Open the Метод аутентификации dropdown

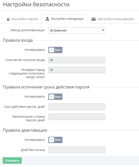pos(77,30)
